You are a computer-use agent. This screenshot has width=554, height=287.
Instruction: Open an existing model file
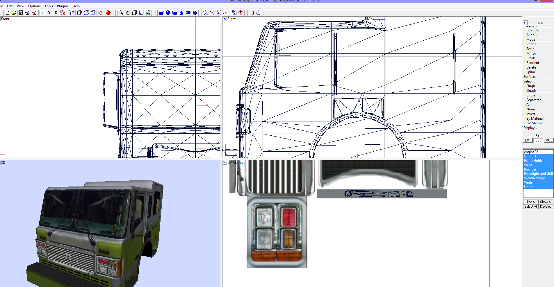(x=14, y=12)
